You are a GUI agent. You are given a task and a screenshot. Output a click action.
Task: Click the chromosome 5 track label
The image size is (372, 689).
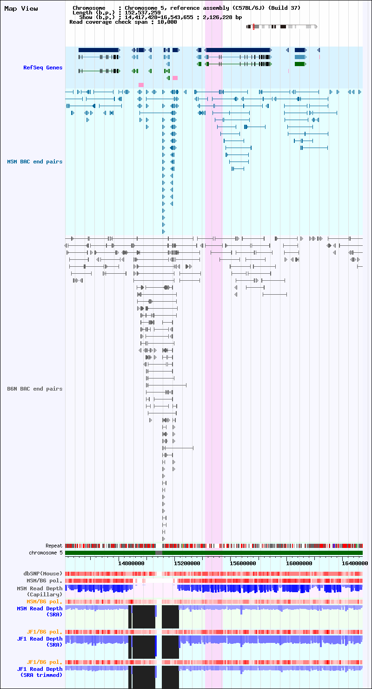click(x=46, y=553)
